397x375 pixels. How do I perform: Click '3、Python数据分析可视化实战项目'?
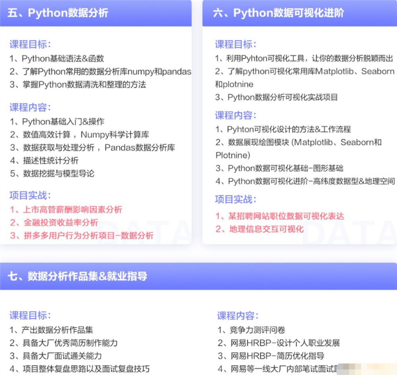coord(276,97)
